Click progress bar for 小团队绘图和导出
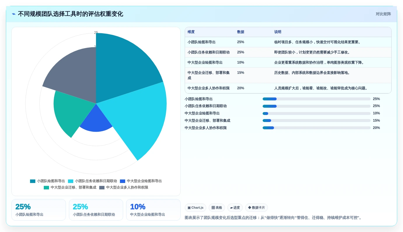 coord(317,99)
